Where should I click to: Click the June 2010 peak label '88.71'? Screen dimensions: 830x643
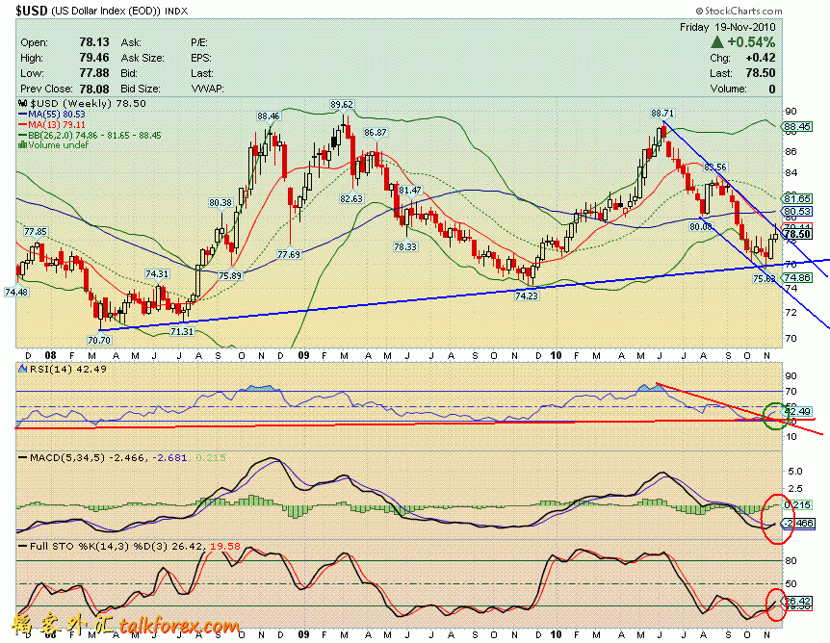click(x=662, y=113)
